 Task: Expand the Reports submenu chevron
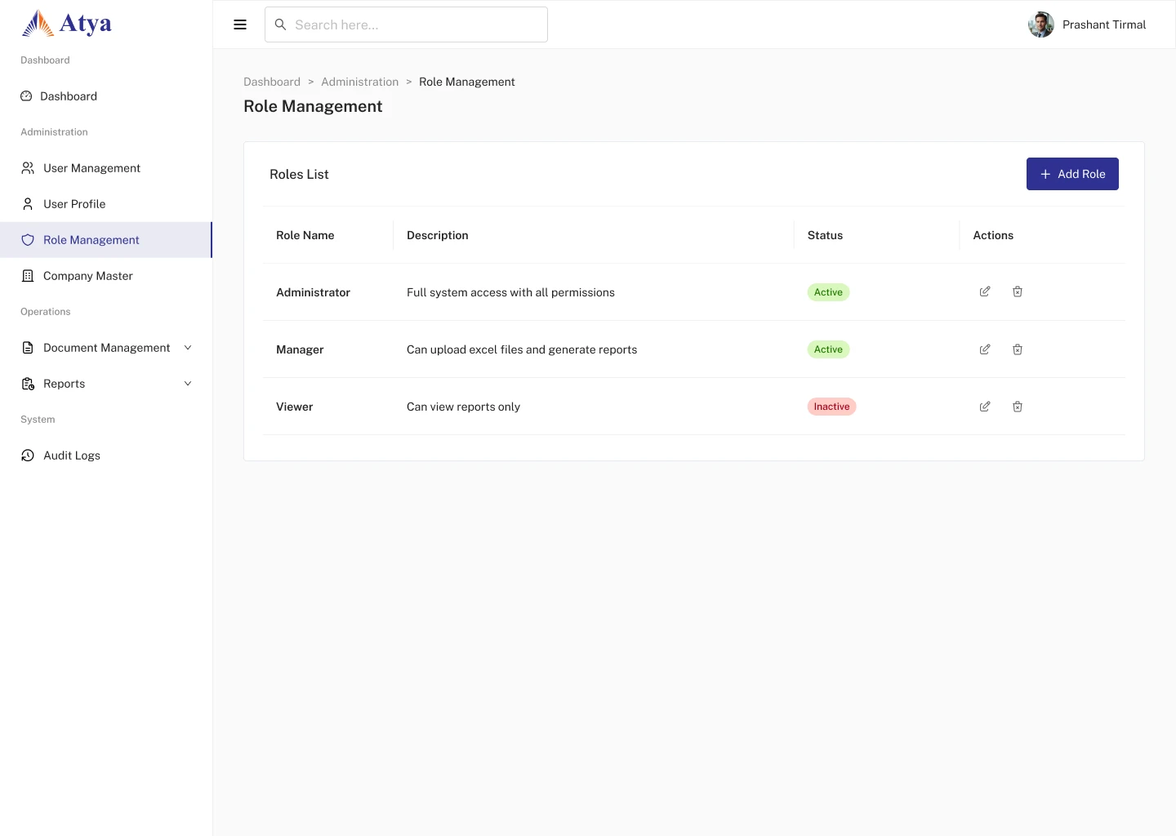[188, 384]
